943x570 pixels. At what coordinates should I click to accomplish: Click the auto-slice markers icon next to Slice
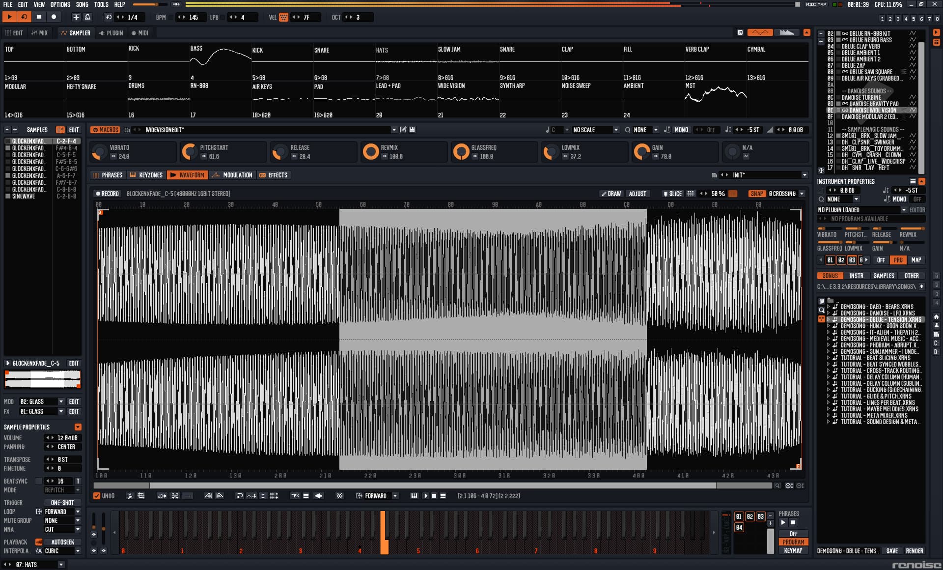click(691, 194)
